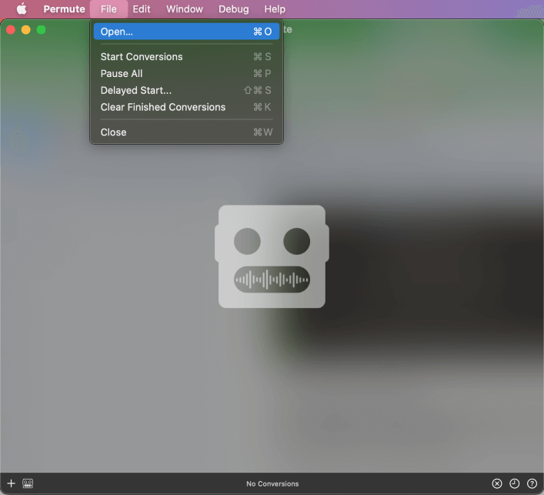This screenshot has width=544, height=495.
Task: Open the Help menu
Action: coord(275,8)
